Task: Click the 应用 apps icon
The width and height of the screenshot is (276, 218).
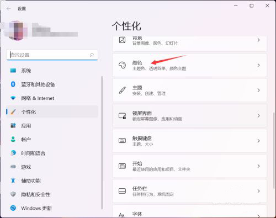Action: point(13,126)
